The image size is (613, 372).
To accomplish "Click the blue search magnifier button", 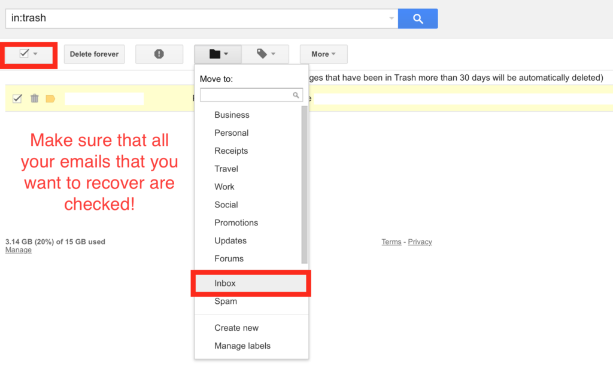I will tap(417, 19).
